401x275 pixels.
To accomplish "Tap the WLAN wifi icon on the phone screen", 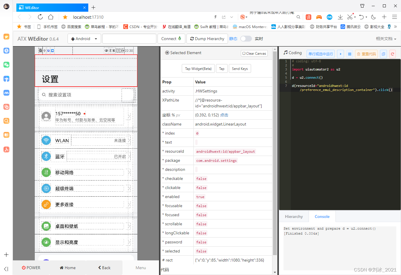I will (46, 140).
